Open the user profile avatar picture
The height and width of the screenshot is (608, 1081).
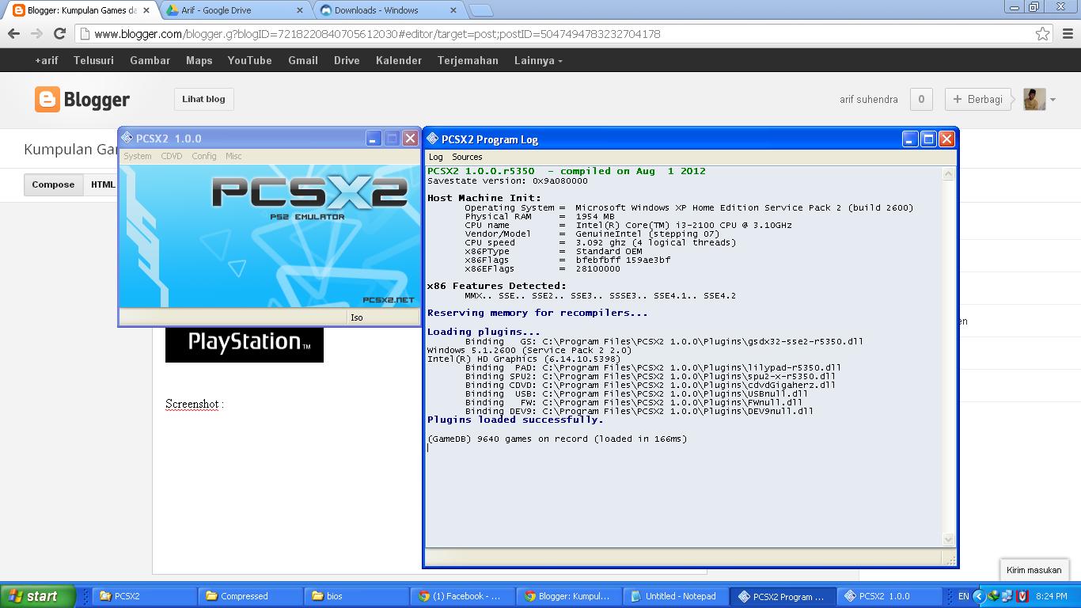pyautogui.click(x=1034, y=99)
